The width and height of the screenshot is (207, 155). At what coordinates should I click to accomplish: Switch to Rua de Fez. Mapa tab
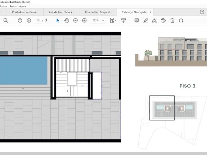click(x=98, y=12)
